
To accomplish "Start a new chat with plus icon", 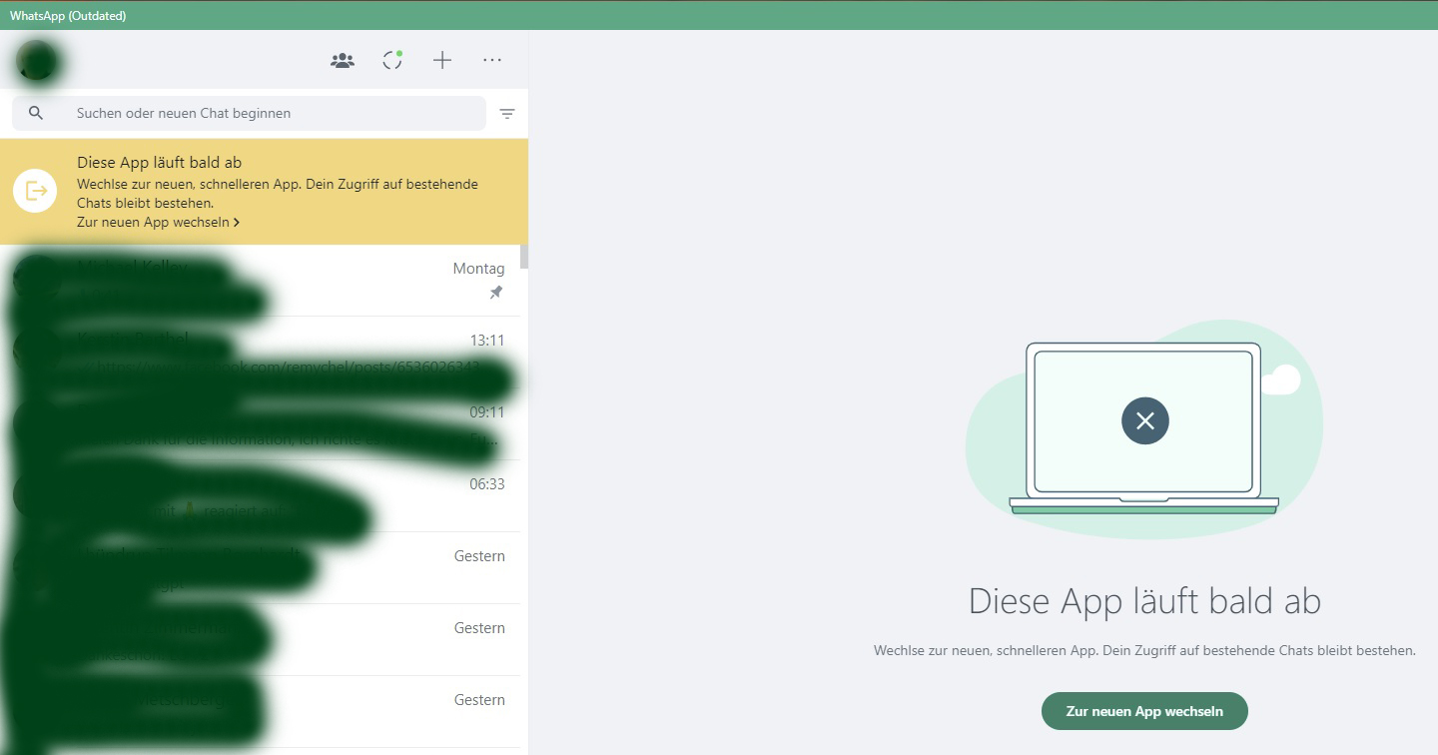I will coord(442,60).
